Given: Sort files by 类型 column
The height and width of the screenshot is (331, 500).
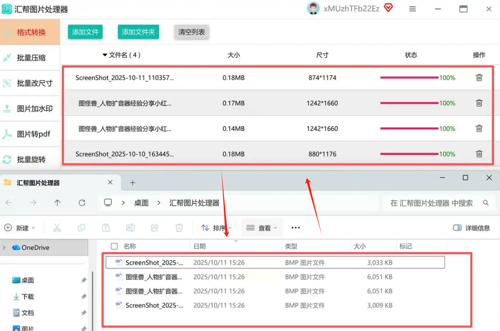Looking at the screenshot, I should [x=291, y=246].
